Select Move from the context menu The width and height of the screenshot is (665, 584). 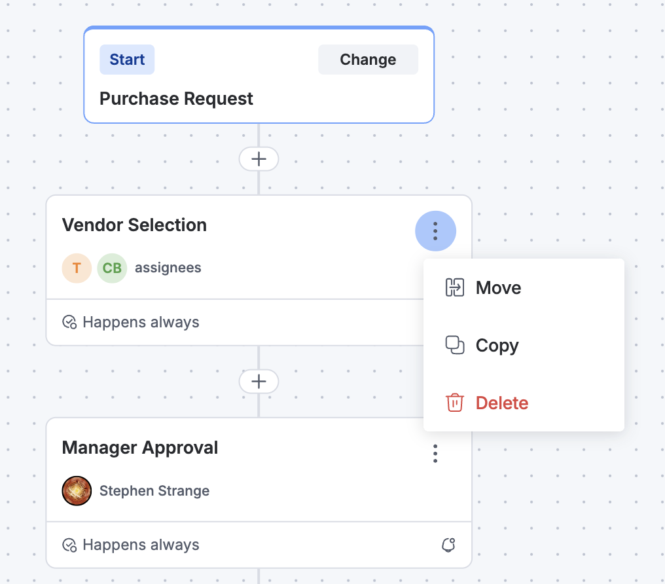pyautogui.click(x=524, y=287)
